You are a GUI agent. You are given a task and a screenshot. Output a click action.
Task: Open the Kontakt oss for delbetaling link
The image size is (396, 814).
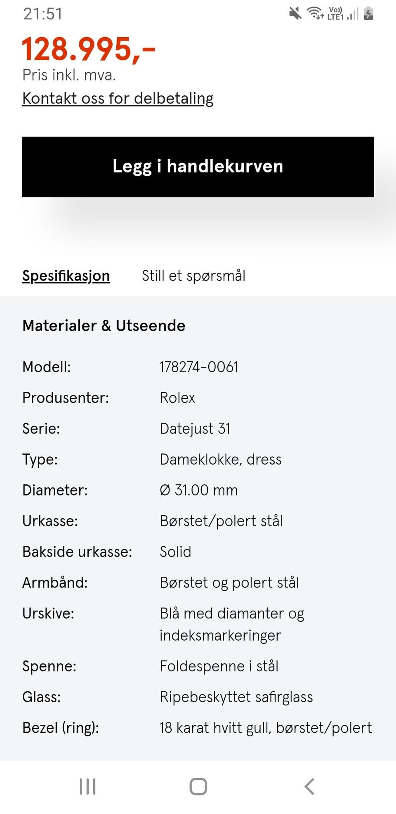[x=118, y=98]
